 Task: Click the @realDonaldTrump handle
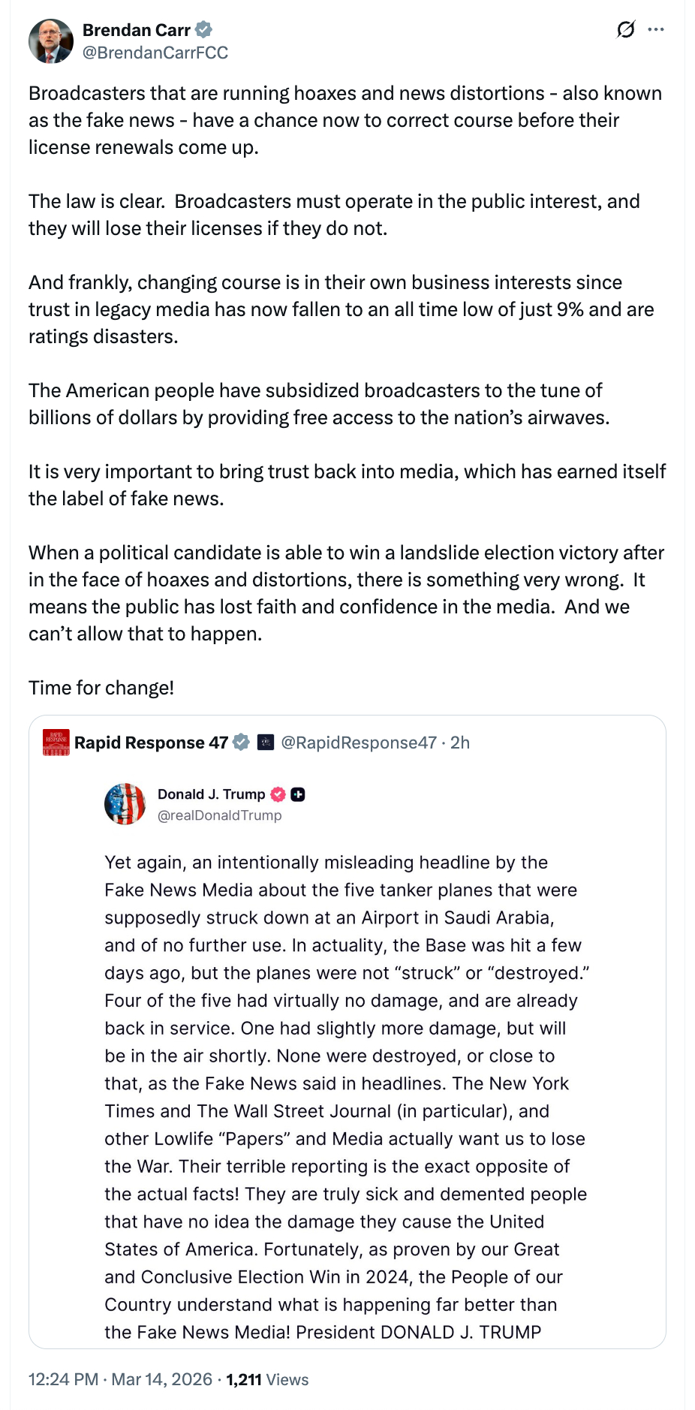[x=219, y=815]
